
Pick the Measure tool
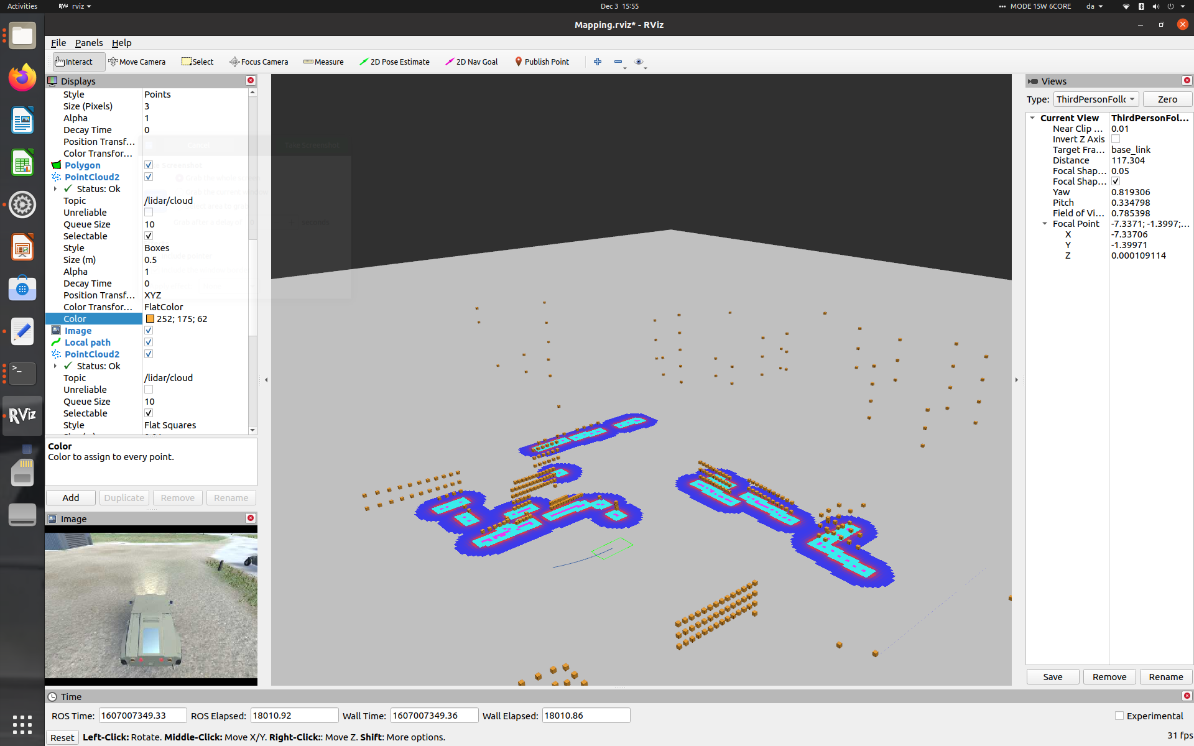pos(323,62)
